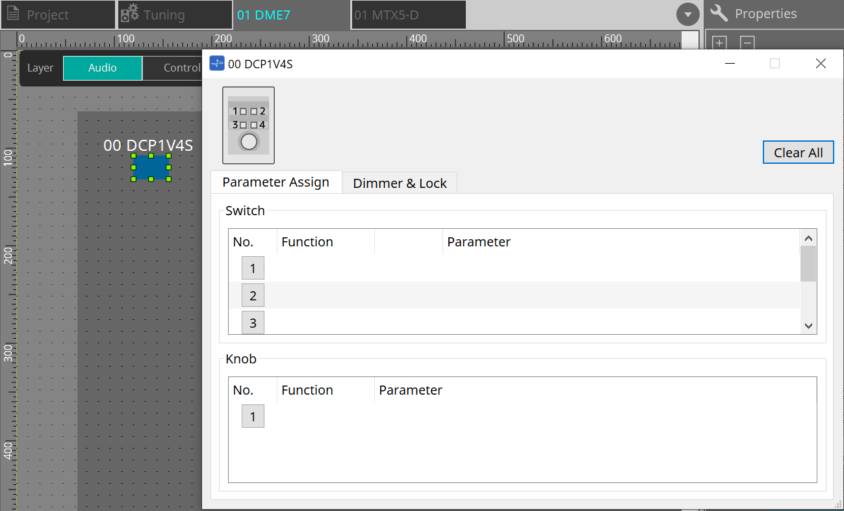Click the zoom-in plus icon under Properties

coord(719,42)
